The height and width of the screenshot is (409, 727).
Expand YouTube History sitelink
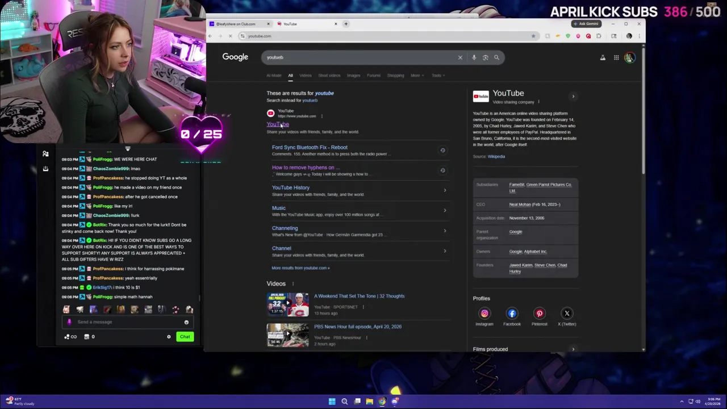445,190
